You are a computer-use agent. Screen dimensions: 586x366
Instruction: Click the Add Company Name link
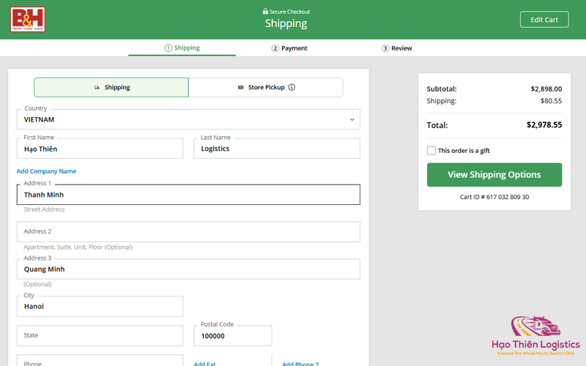click(46, 171)
